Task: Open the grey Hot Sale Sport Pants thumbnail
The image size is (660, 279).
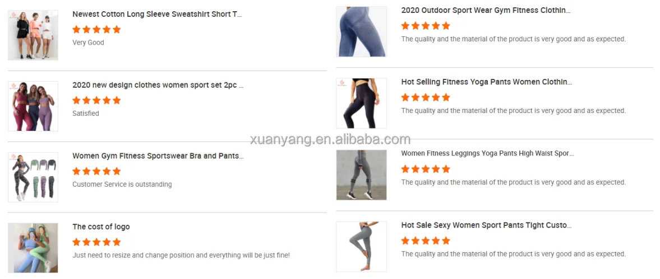Action: click(x=362, y=247)
